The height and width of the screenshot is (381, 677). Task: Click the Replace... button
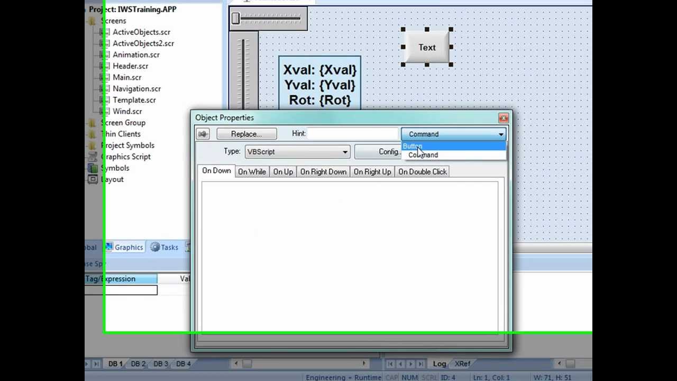coord(246,134)
